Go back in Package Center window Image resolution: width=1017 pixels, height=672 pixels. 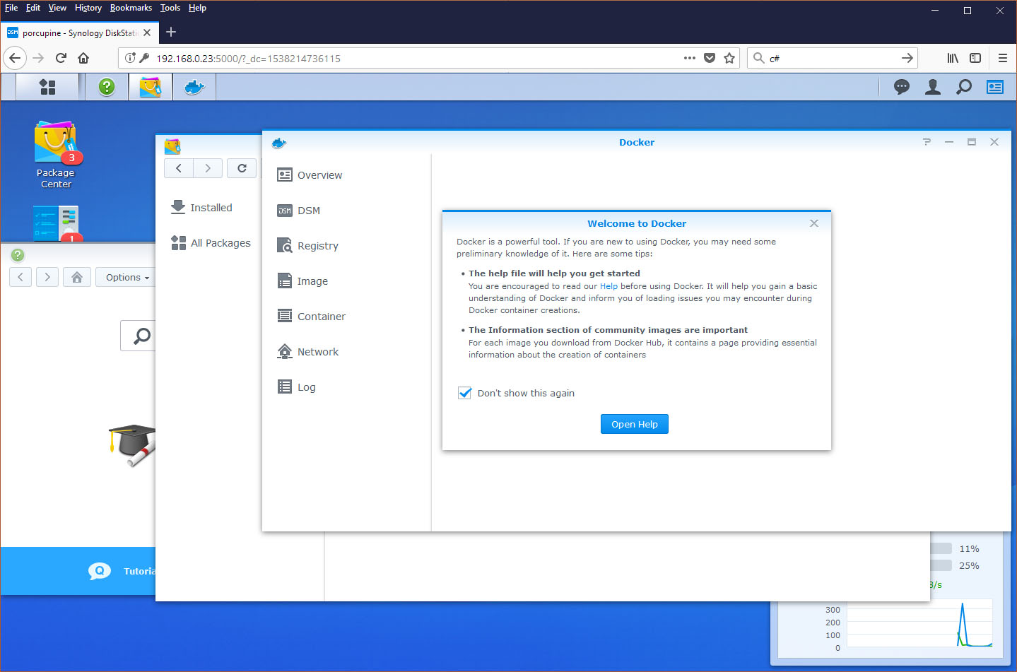point(179,168)
